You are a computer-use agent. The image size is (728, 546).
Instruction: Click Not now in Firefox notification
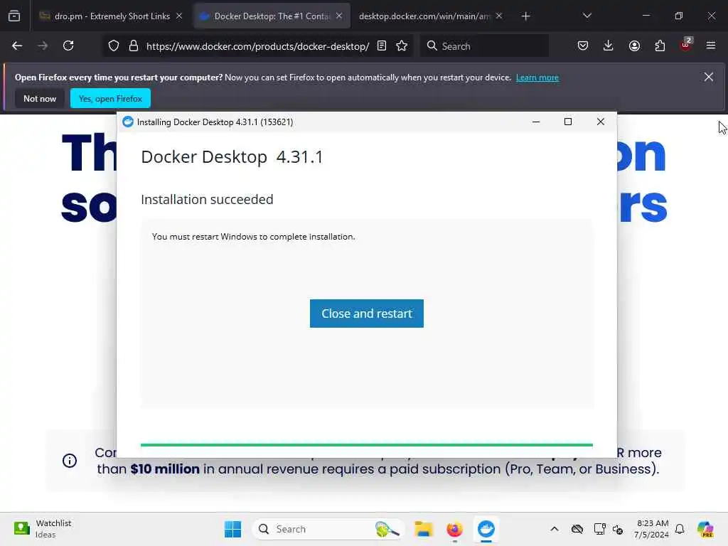click(40, 98)
